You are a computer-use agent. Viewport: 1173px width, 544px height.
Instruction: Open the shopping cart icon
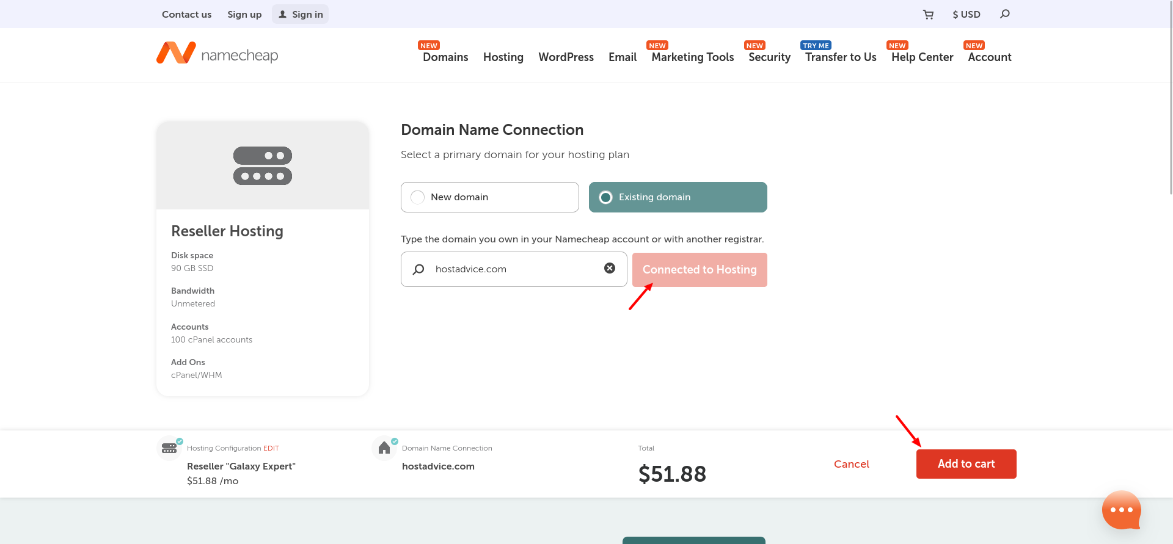(928, 15)
